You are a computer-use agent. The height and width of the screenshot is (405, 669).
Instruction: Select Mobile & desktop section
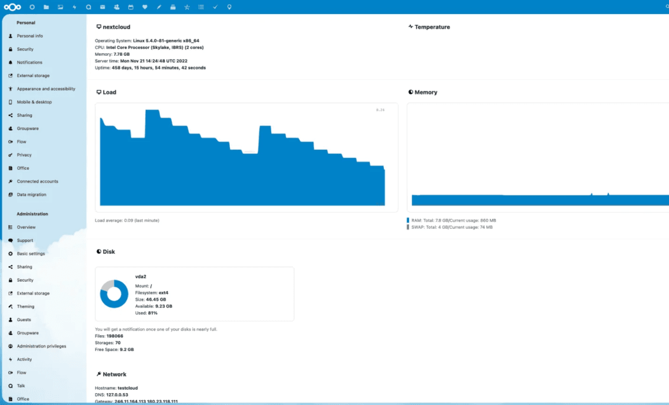tap(34, 102)
